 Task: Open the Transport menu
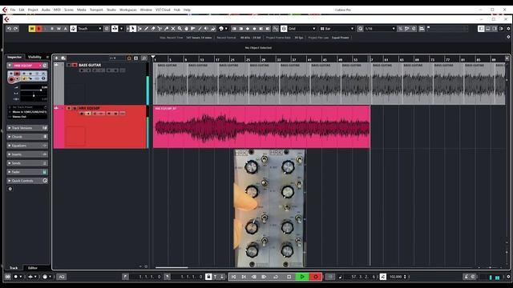coord(96,10)
